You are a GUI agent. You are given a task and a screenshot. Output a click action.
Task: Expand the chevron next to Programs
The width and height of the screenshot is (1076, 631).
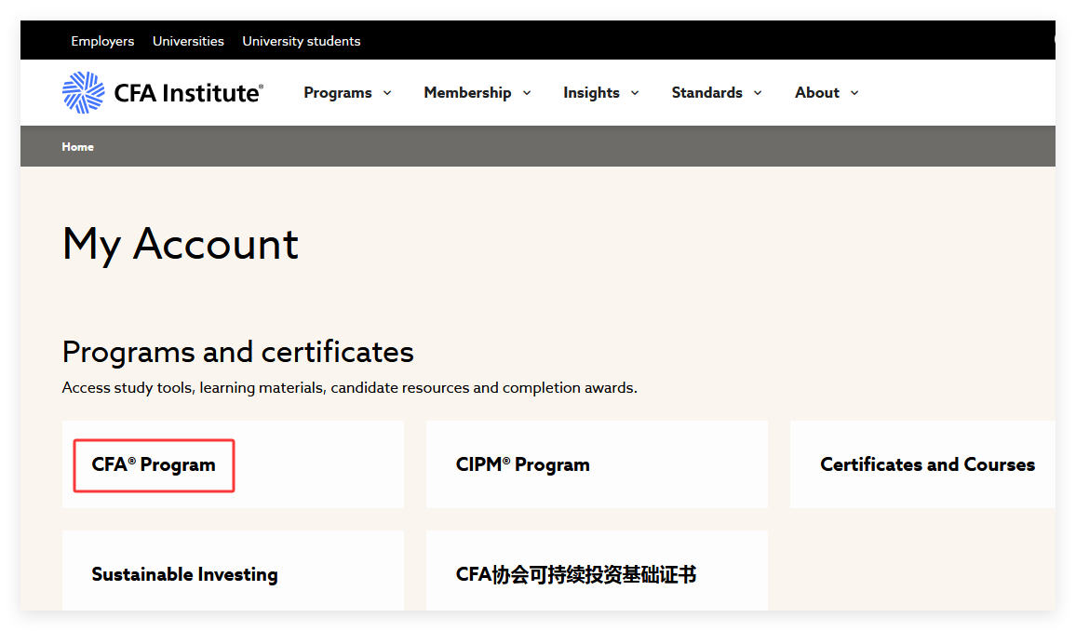[x=387, y=93]
